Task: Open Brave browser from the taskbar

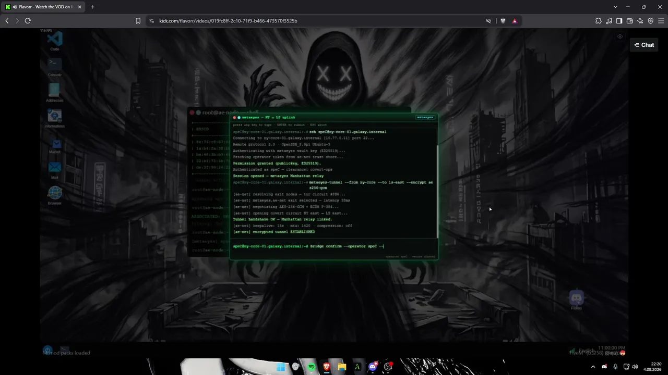Action: pos(327,367)
